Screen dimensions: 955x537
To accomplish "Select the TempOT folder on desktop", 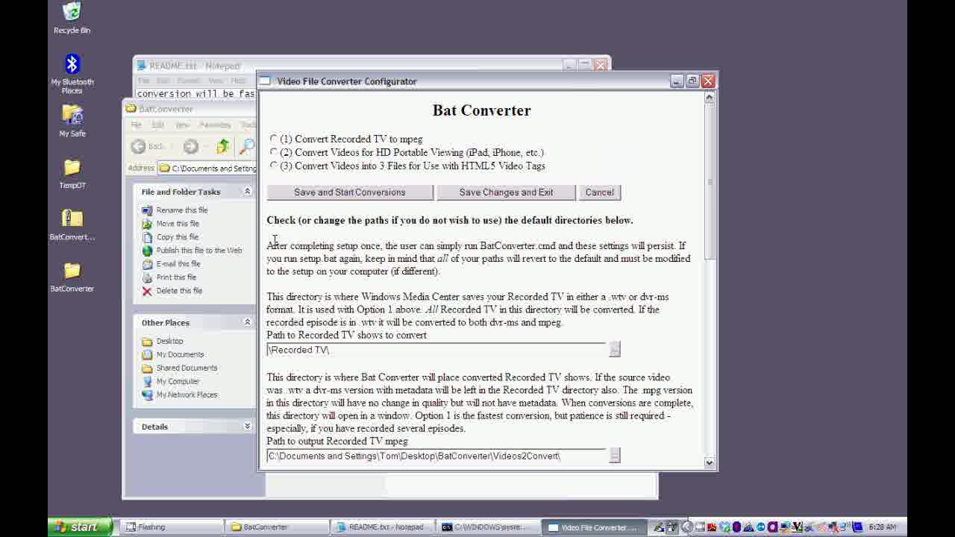I will tap(72, 173).
